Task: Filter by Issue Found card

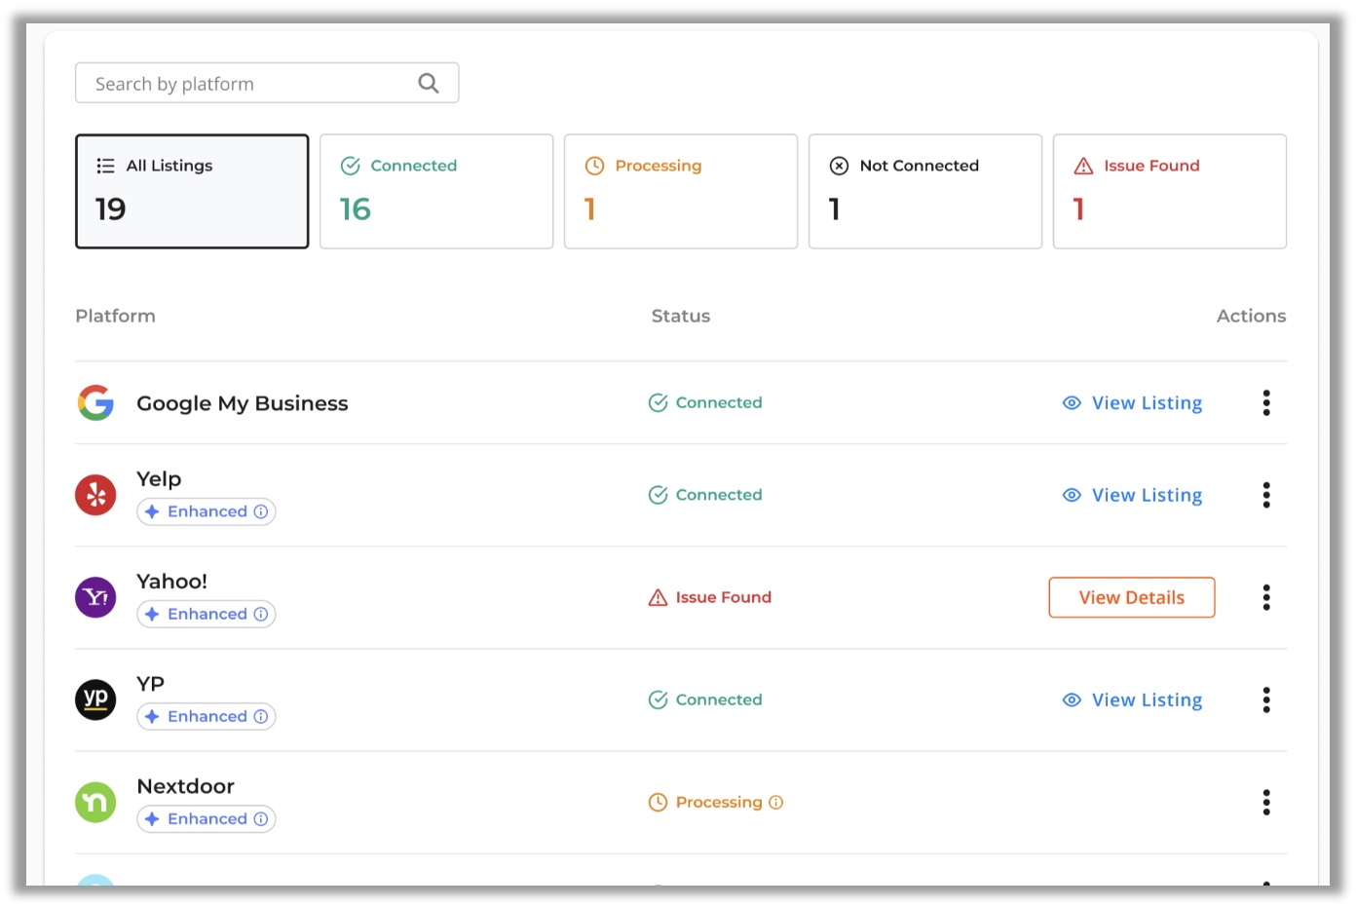Action: [1170, 191]
